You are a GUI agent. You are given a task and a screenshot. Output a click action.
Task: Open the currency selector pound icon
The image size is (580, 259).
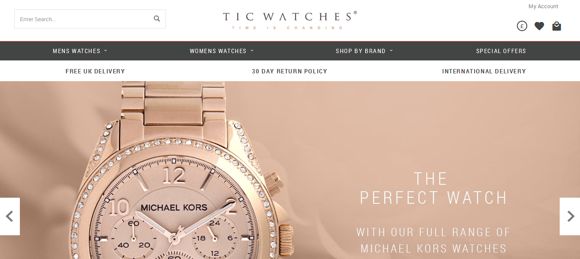click(522, 26)
